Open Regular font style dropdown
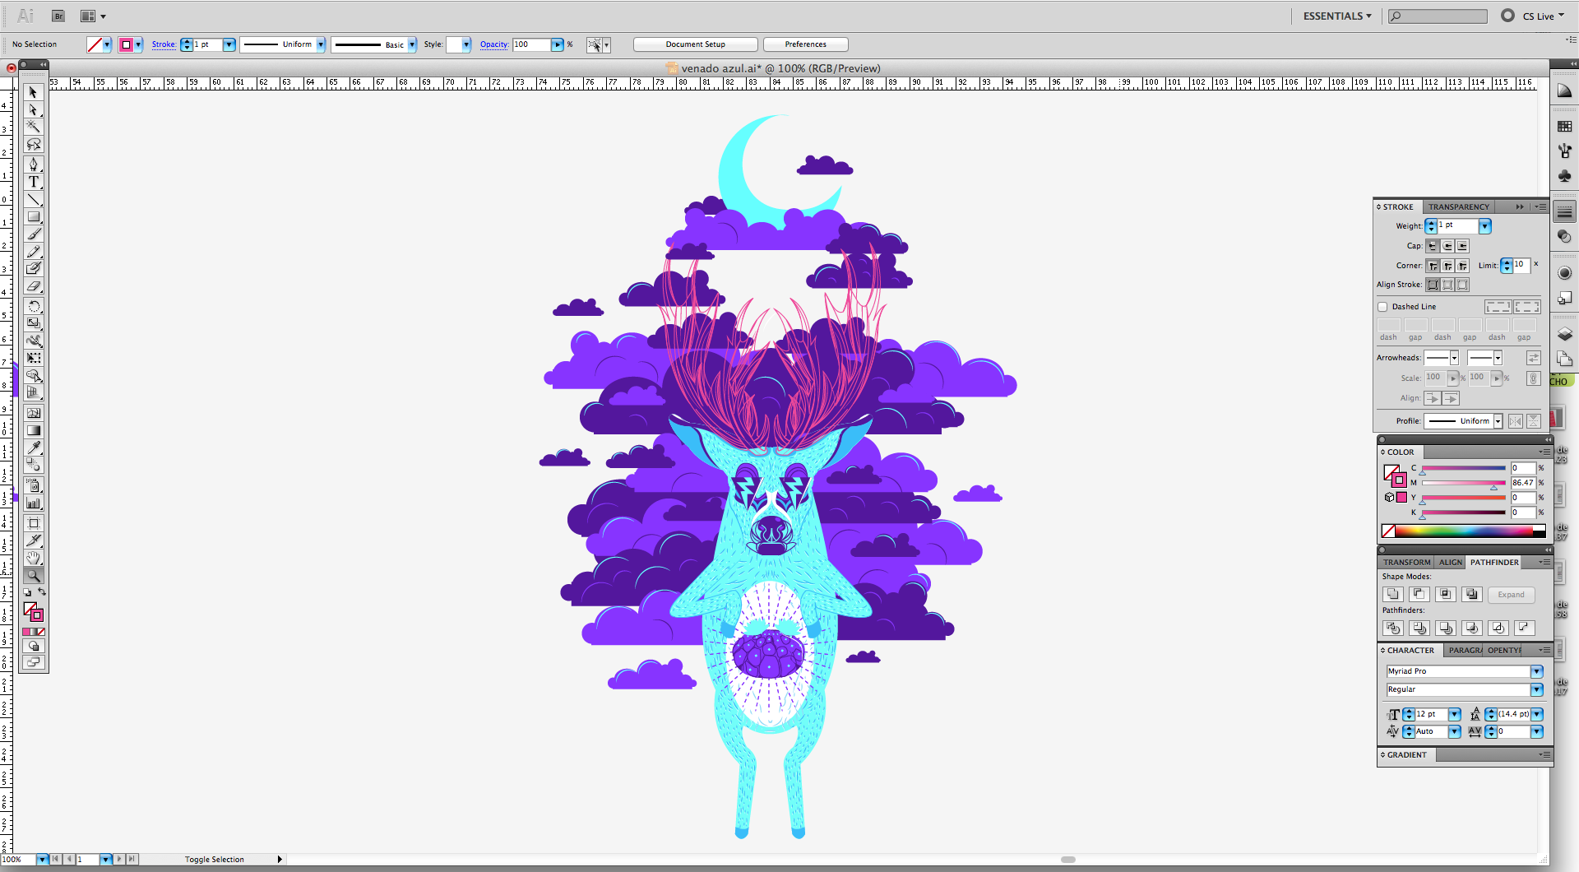Viewport: 1579px width, 872px height. pos(1536,690)
